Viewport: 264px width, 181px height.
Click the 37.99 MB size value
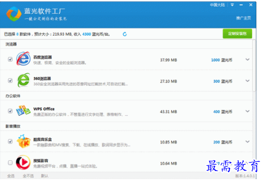click(x=168, y=60)
